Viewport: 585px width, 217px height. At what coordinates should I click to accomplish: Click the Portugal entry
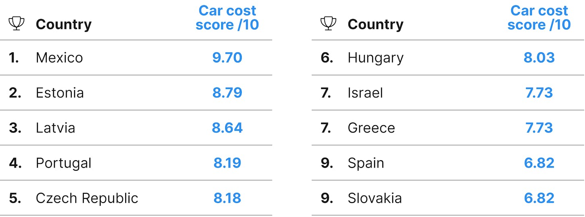click(x=64, y=163)
